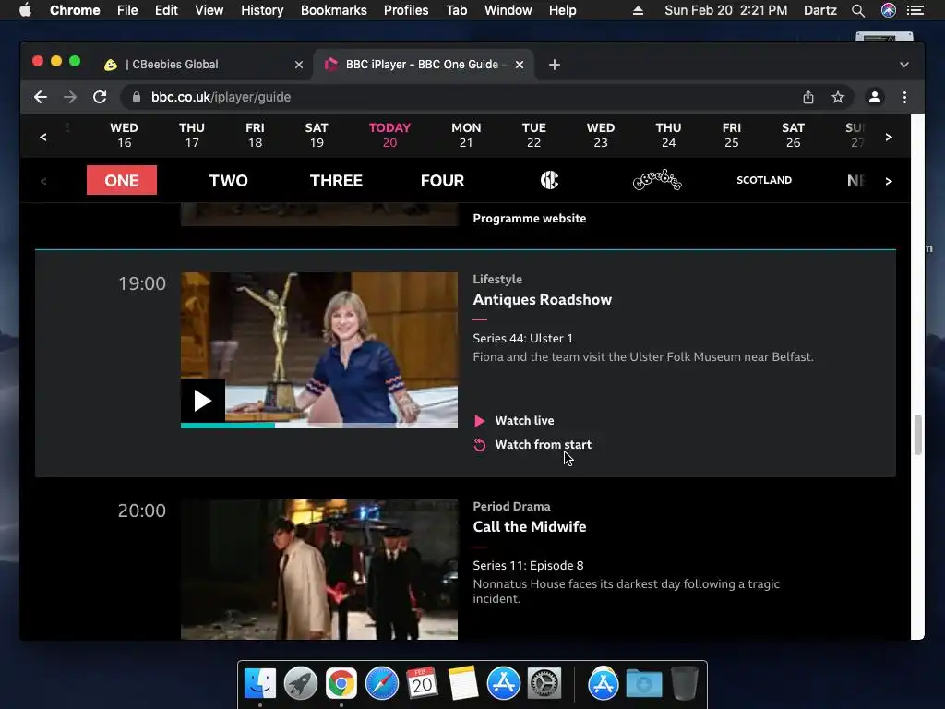This screenshot has height=709, width=945.
Task: Open Control Center list icon in menu bar
Action: click(x=915, y=10)
